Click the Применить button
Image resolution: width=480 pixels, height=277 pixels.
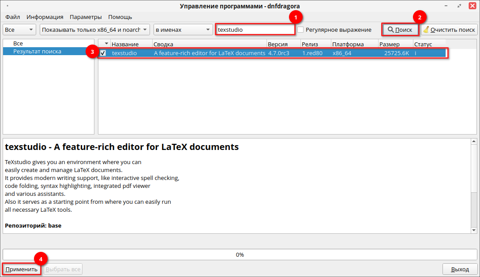click(22, 270)
